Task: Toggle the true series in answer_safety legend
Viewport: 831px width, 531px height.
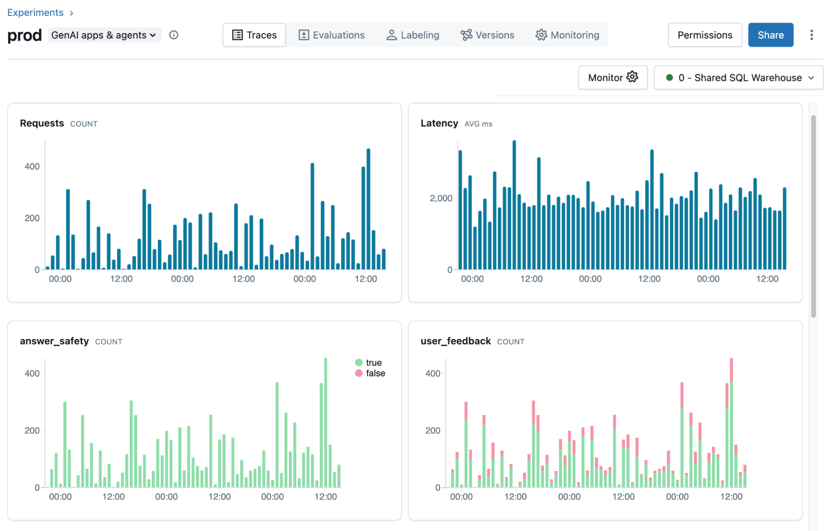Action: click(373, 363)
